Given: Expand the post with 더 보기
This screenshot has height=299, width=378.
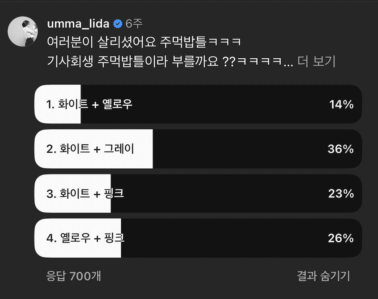Looking at the screenshot, I should [316, 61].
